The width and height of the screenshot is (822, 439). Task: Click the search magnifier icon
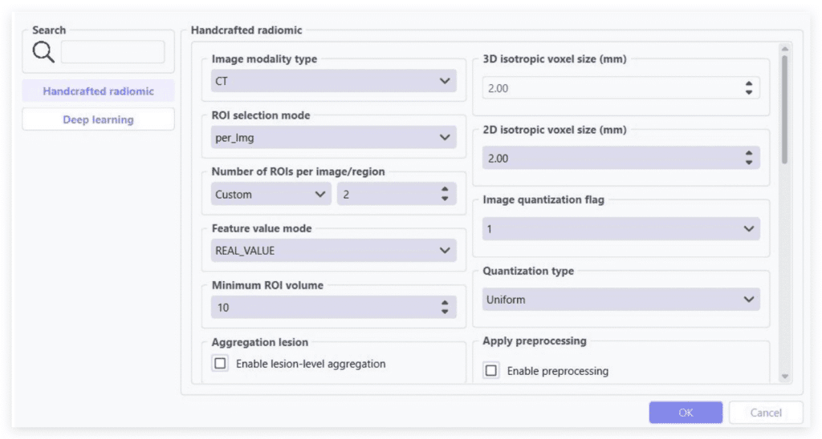(43, 53)
